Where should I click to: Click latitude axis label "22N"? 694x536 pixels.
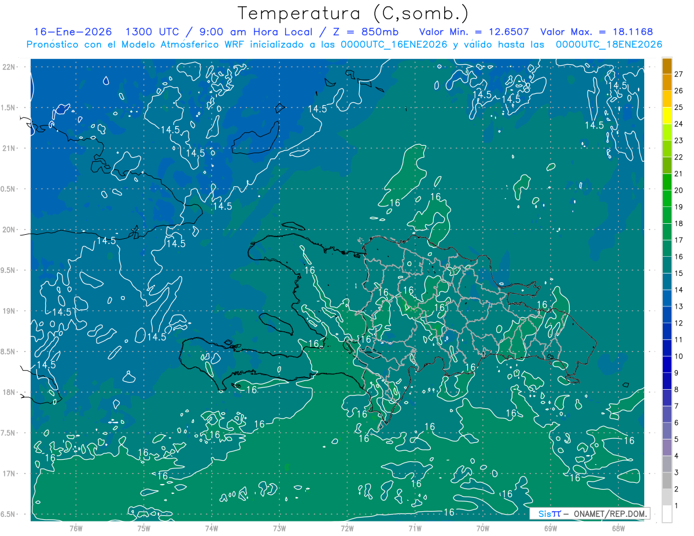[8, 66]
